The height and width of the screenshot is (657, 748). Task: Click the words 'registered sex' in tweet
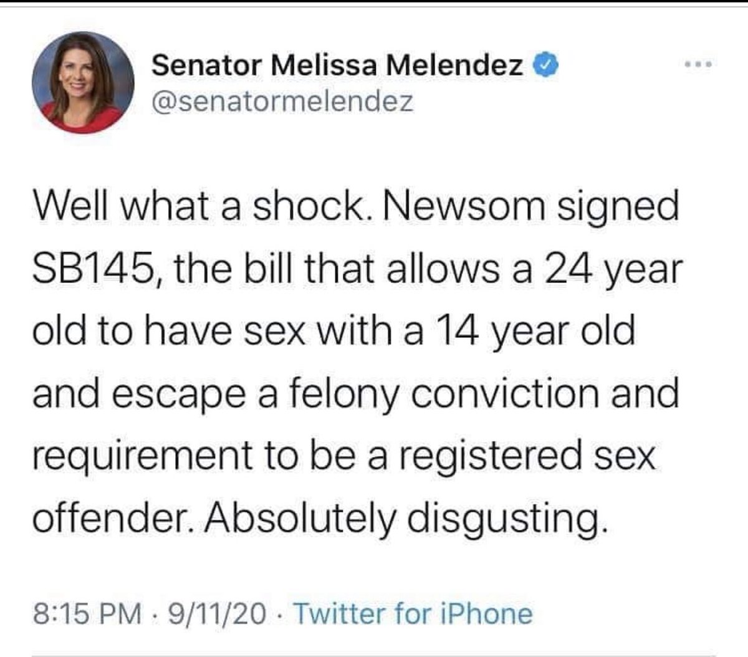click(527, 457)
